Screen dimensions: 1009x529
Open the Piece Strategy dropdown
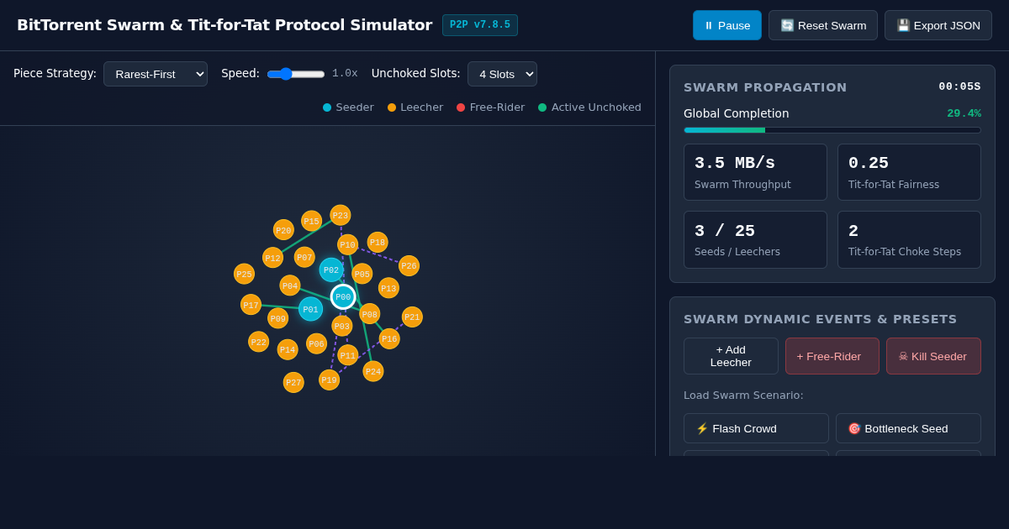point(156,74)
